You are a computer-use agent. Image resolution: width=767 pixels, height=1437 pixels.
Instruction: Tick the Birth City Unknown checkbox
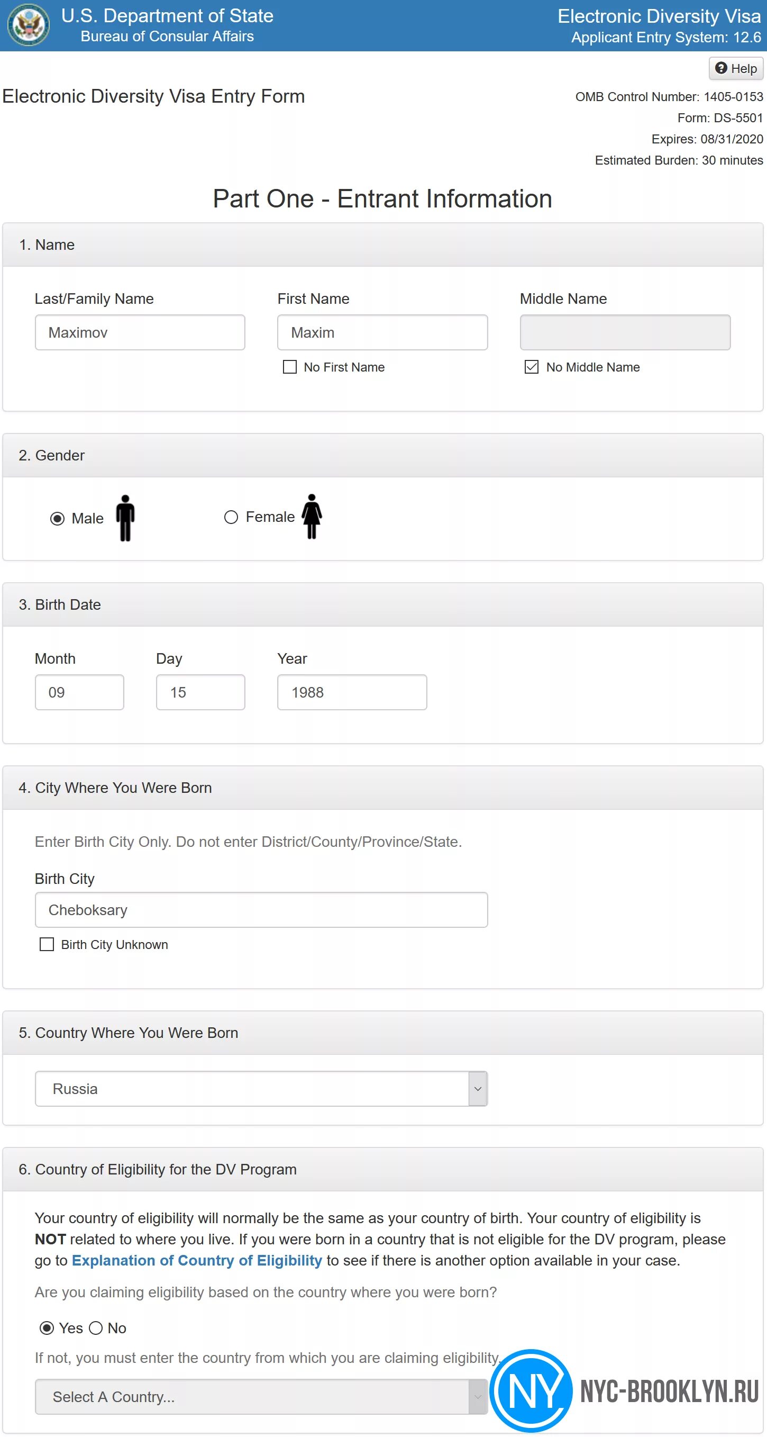tap(47, 944)
